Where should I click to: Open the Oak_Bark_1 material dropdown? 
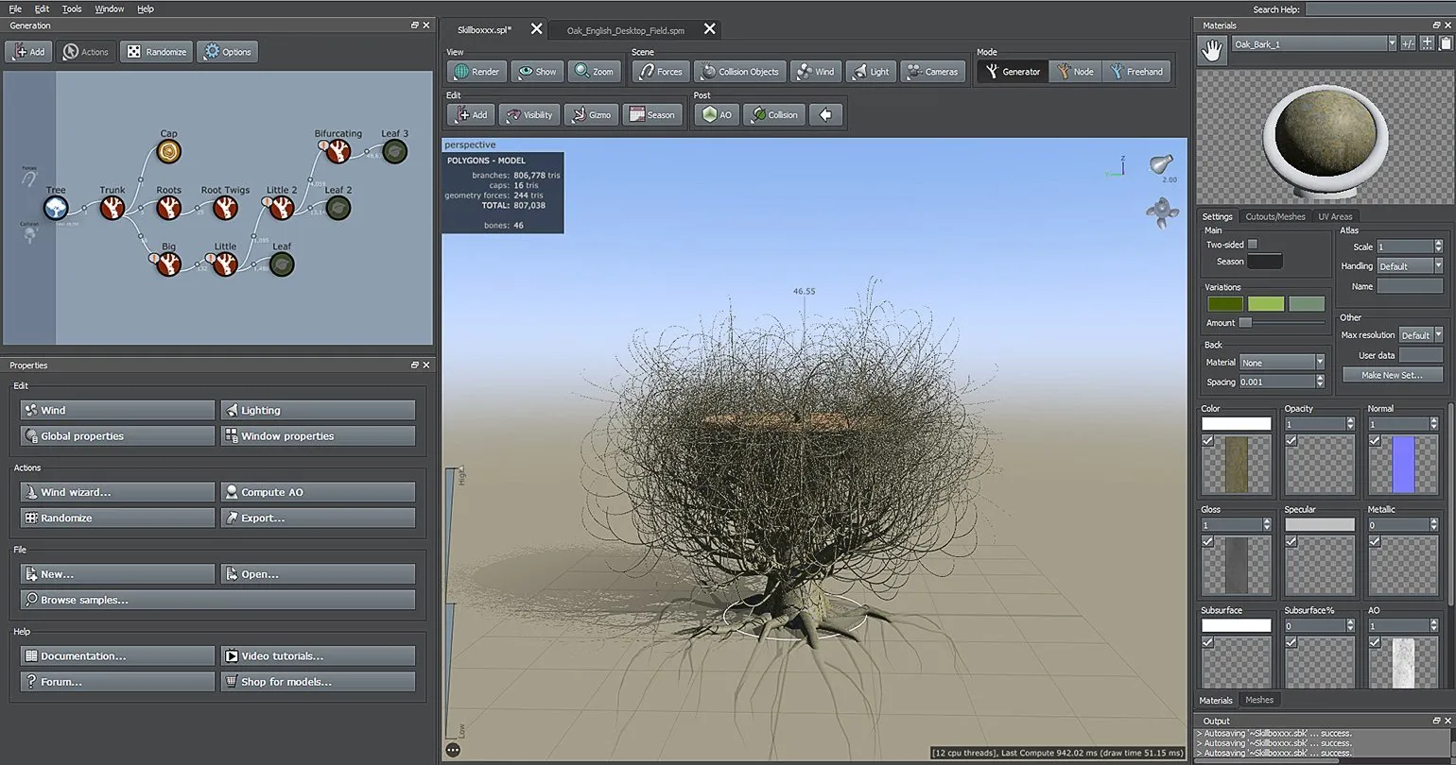pos(1391,43)
